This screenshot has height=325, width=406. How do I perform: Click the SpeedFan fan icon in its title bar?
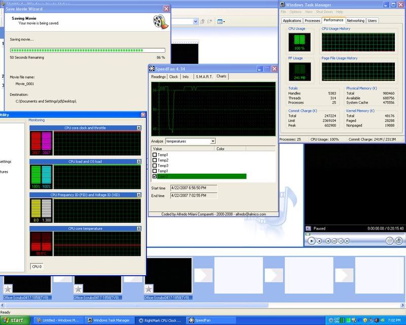click(x=152, y=69)
